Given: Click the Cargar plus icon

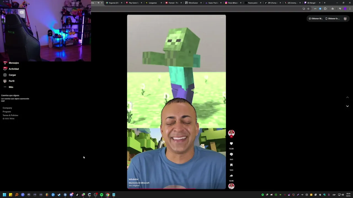Looking at the screenshot, I should 5,75.
